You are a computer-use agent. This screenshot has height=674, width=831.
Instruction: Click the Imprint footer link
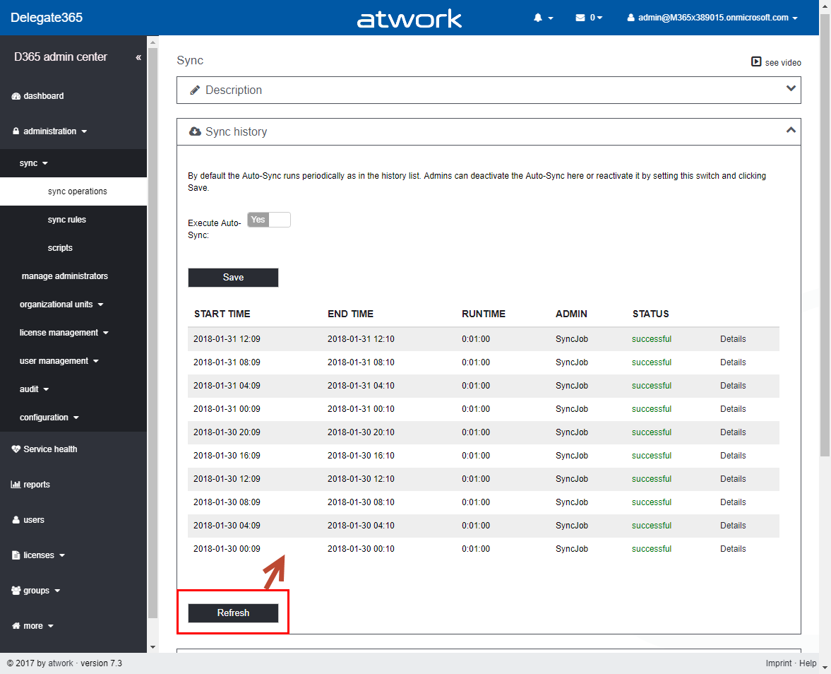tap(779, 663)
